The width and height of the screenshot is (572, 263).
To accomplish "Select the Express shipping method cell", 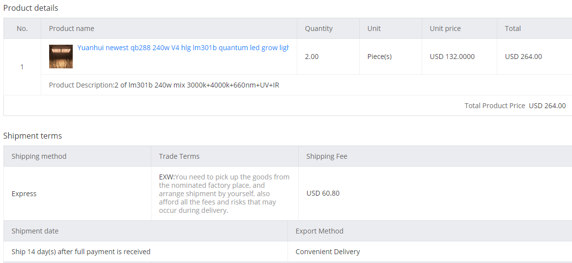I will click(x=24, y=194).
